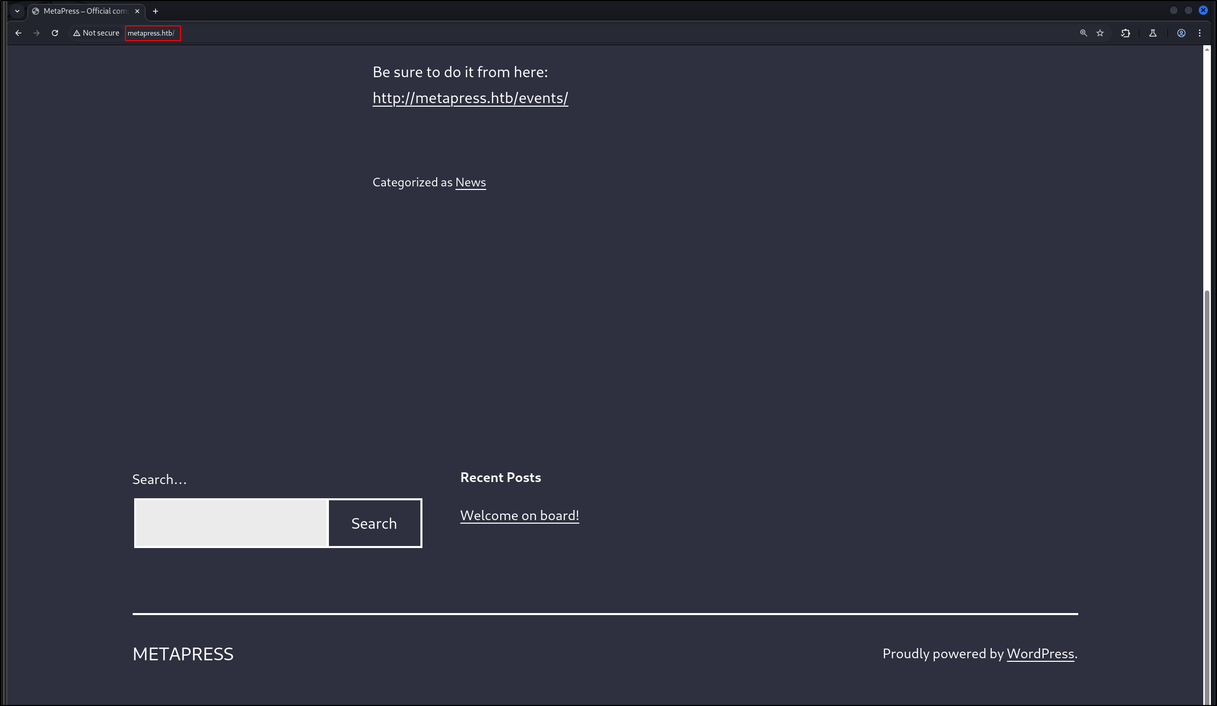
Task: Open the Welcome on board! post
Action: pyautogui.click(x=519, y=516)
